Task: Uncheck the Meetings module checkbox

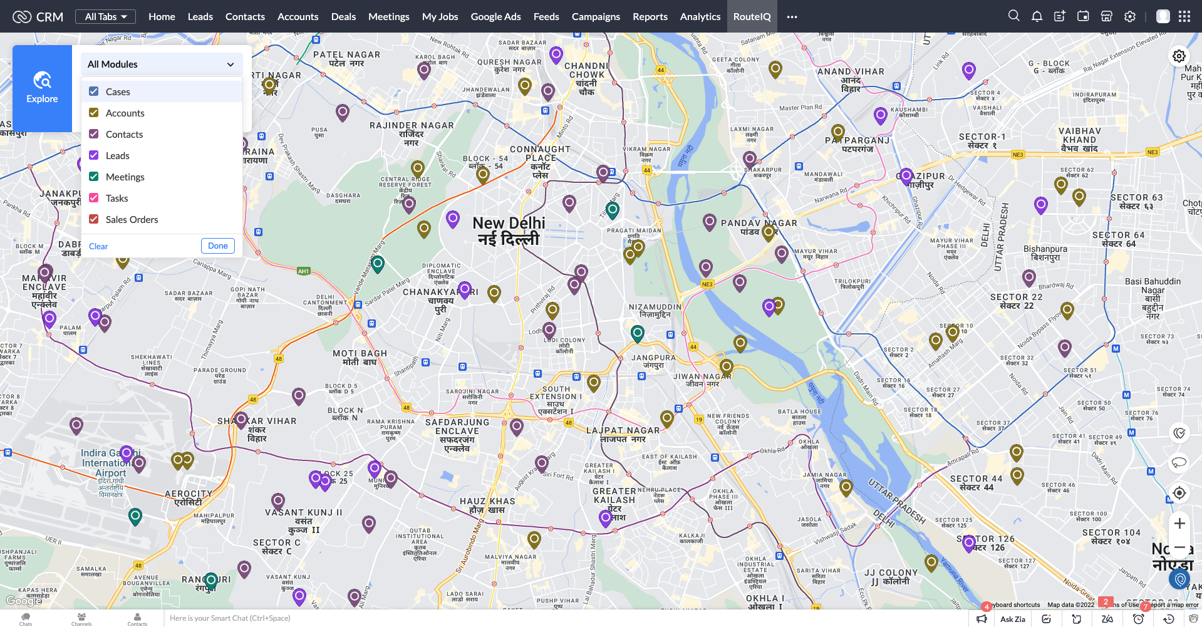Action: (94, 177)
